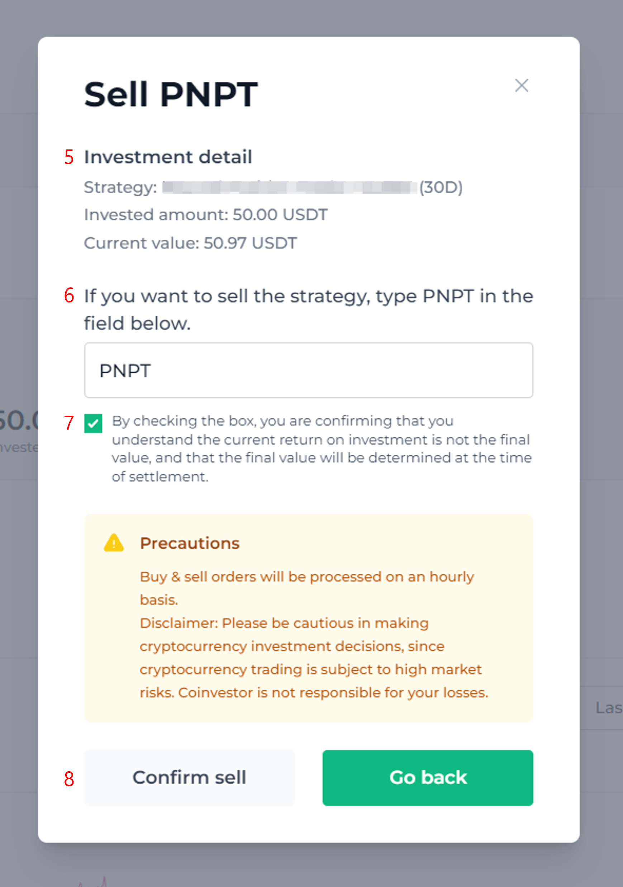Viewport: 623px width, 887px height.
Task: Click the Investment detail heading
Action: tap(168, 157)
